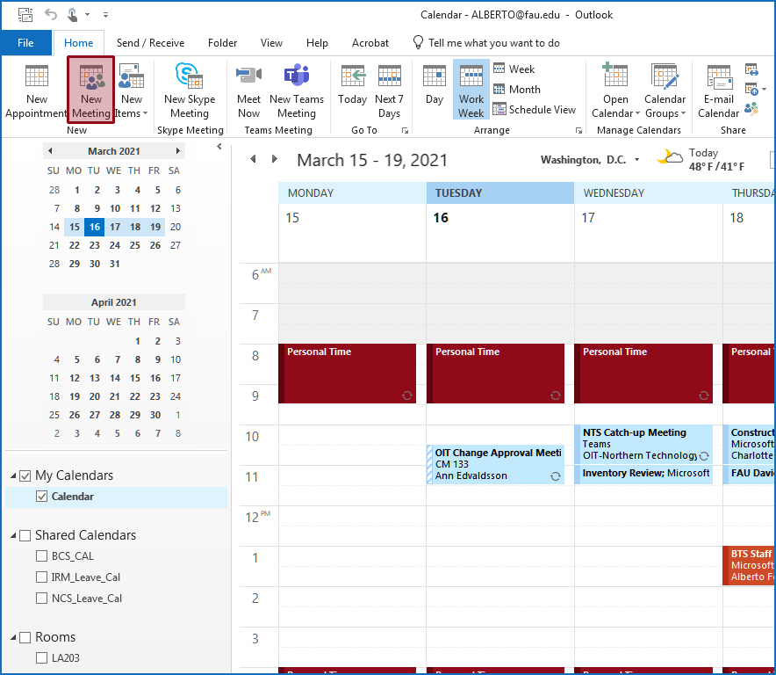Select March 24 in the mini calendar

coord(114,245)
